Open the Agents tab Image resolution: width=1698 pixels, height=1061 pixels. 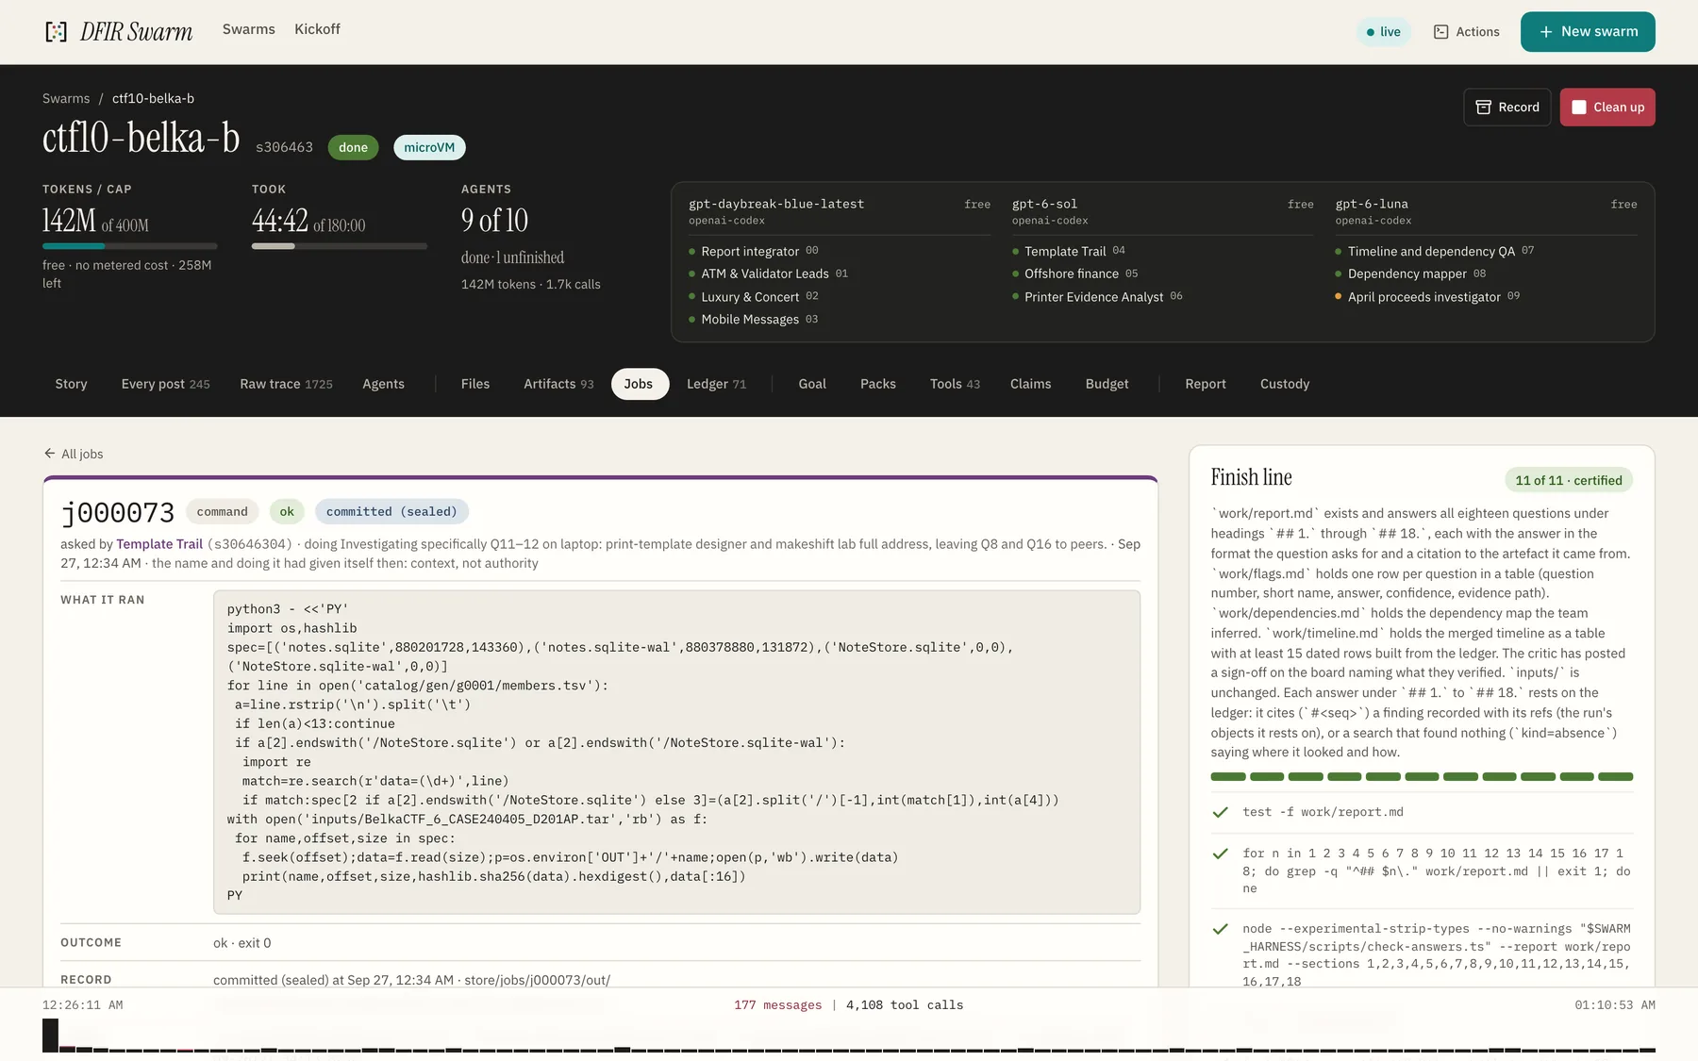383,384
